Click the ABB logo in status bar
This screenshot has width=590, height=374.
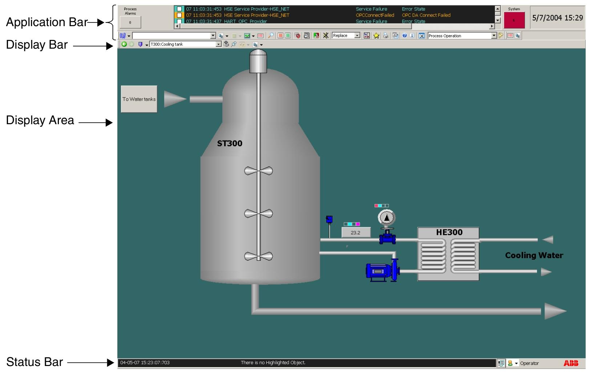tap(571, 363)
